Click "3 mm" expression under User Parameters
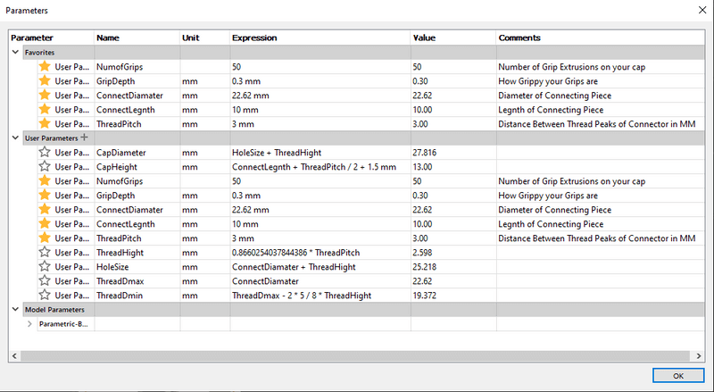This screenshot has width=714, height=392. (243, 238)
